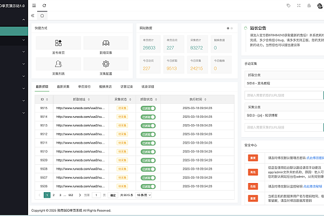
Task: Open the 新增采集 shortcut icon
Action: coord(106,43)
